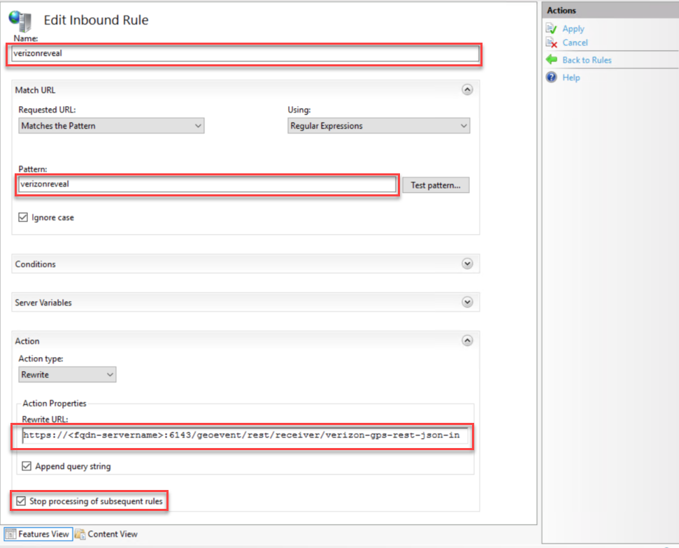
Task: Open the Action type Rewrite dropdown
Action: click(67, 375)
